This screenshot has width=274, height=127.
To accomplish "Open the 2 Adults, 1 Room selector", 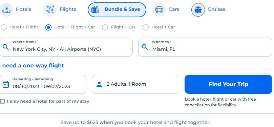I will click(x=135, y=84).
